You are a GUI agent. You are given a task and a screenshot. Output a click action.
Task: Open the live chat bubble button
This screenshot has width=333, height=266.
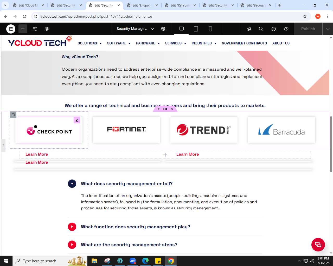tap(318, 245)
